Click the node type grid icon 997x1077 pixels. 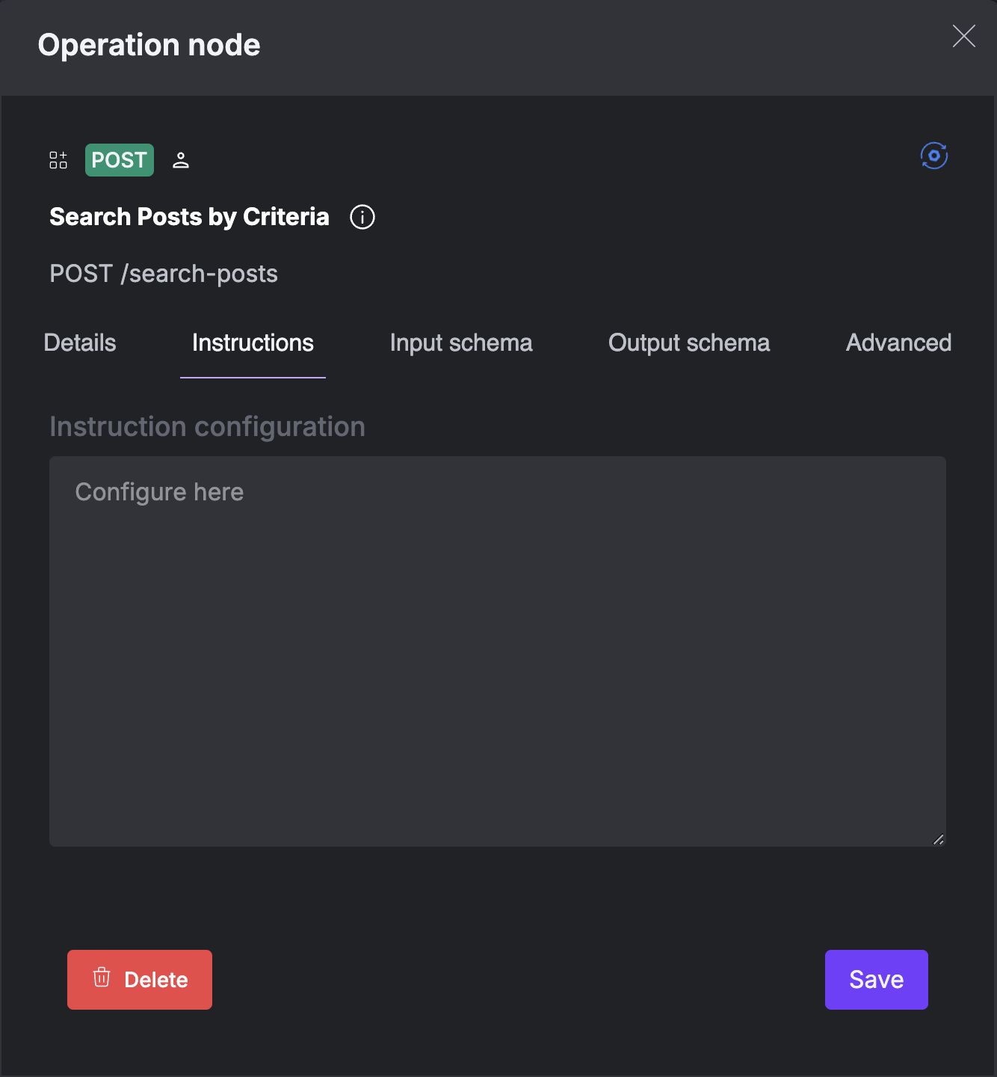[58, 159]
